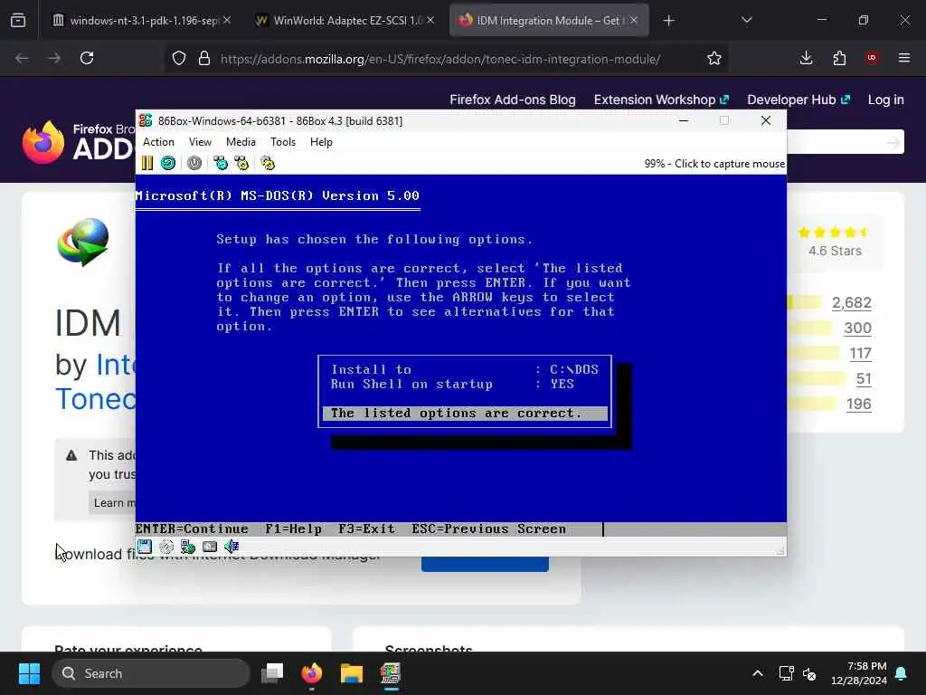
Task: Select the IDM Integration Module tab
Action: click(549, 20)
